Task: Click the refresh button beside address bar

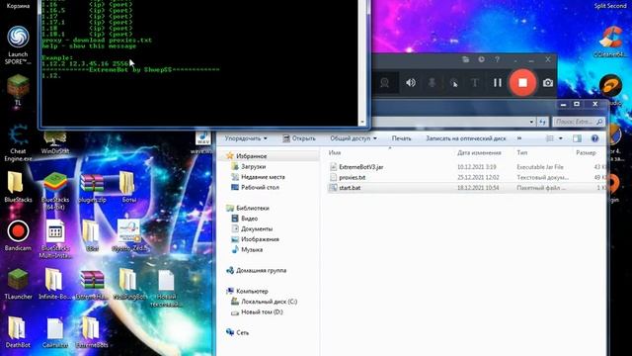Action: [x=542, y=122]
